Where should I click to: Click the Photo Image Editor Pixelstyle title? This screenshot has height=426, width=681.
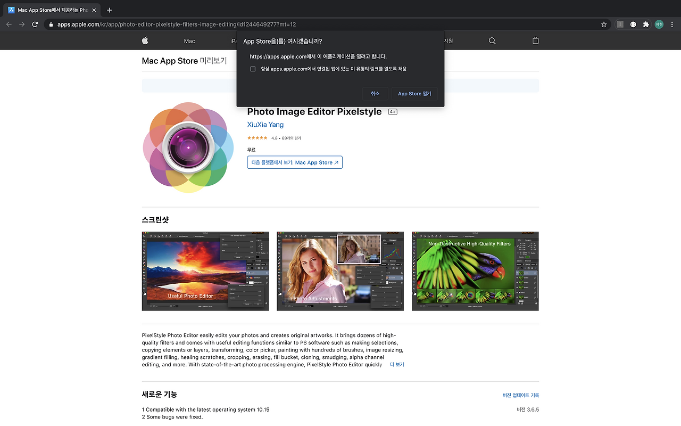(x=314, y=112)
